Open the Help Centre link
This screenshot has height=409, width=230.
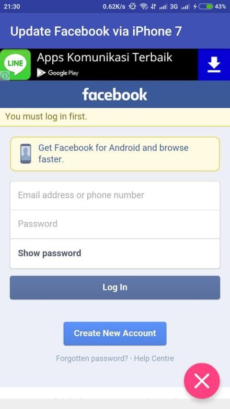point(154,358)
